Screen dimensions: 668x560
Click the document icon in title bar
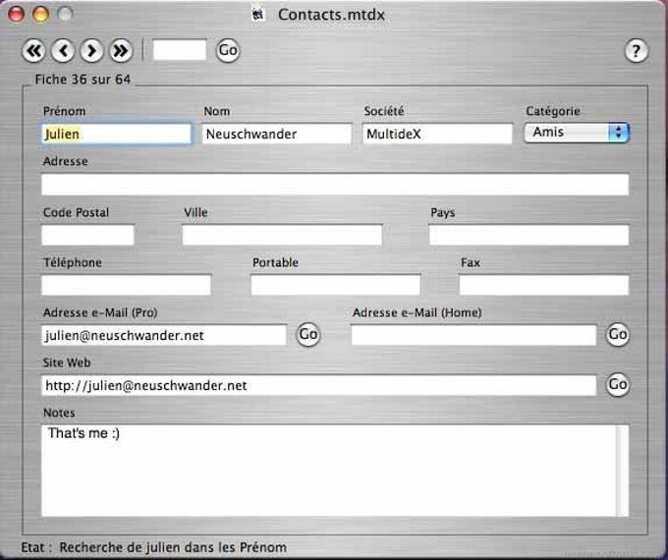[258, 15]
